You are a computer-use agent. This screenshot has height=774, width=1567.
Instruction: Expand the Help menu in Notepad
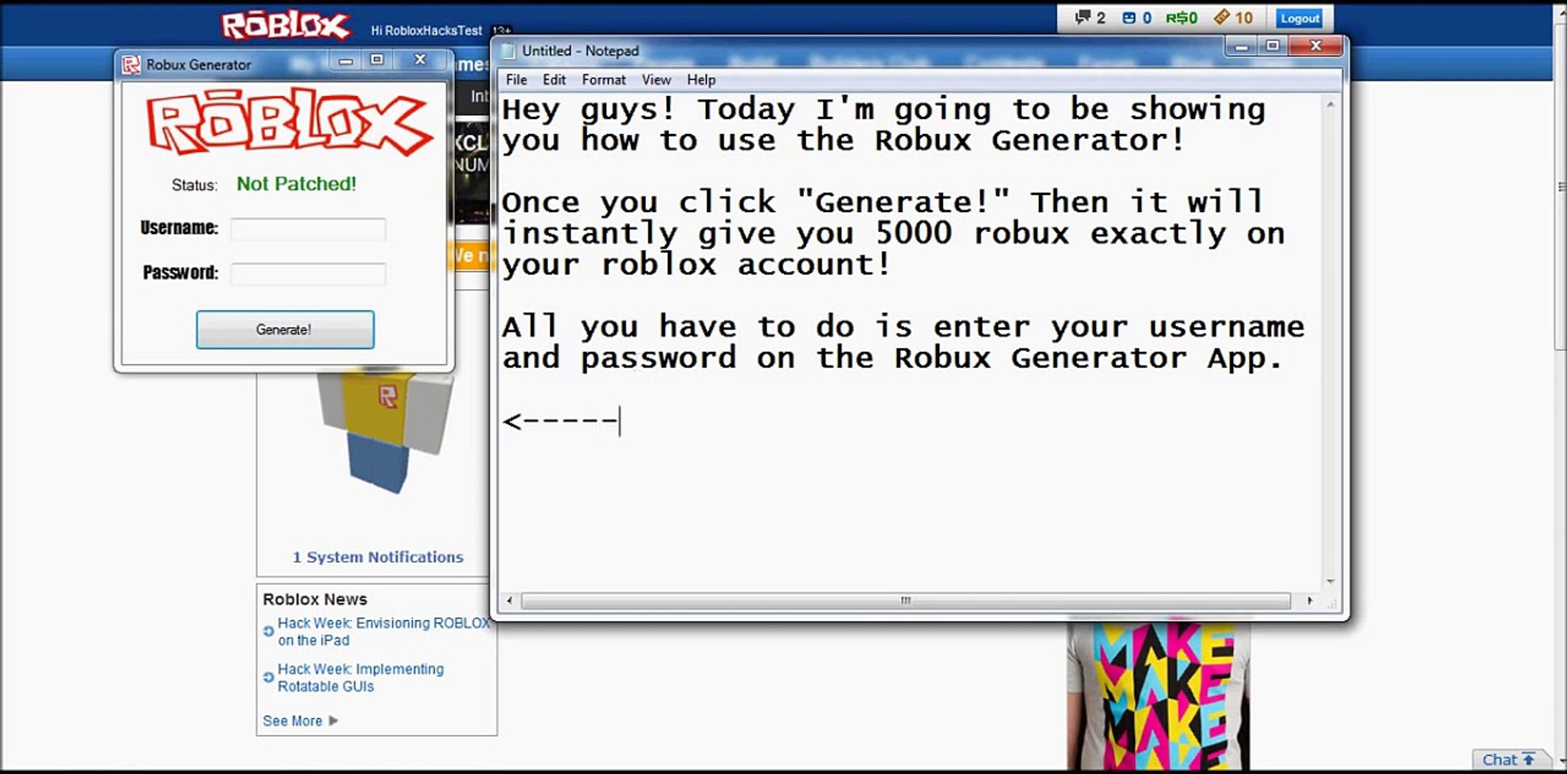point(701,79)
